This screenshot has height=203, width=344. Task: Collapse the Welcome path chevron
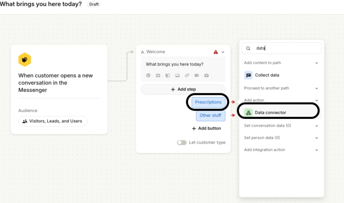(223, 52)
